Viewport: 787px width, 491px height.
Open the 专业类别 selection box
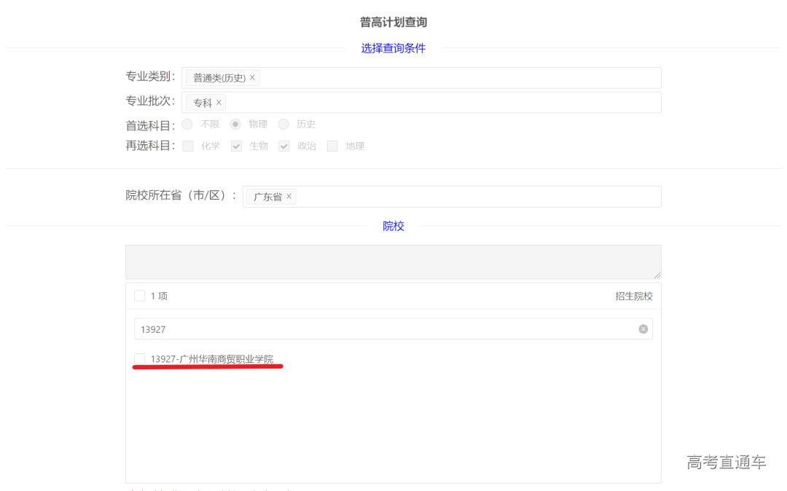click(459, 78)
